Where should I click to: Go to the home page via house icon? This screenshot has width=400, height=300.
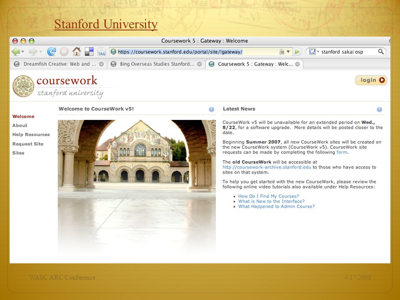[x=77, y=52]
